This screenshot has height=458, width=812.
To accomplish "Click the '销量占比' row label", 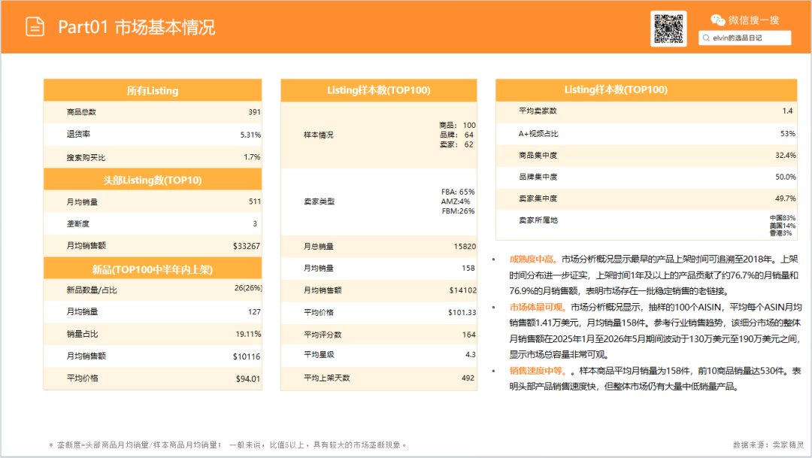I will pyautogui.click(x=83, y=334).
